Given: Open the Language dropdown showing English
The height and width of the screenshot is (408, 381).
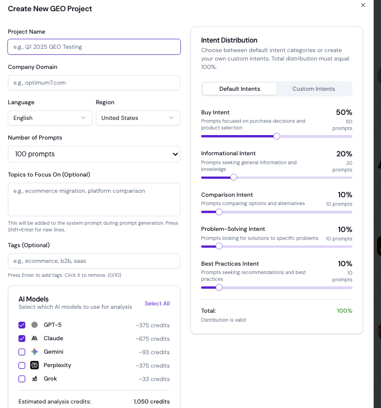Looking at the screenshot, I should 50,118.
